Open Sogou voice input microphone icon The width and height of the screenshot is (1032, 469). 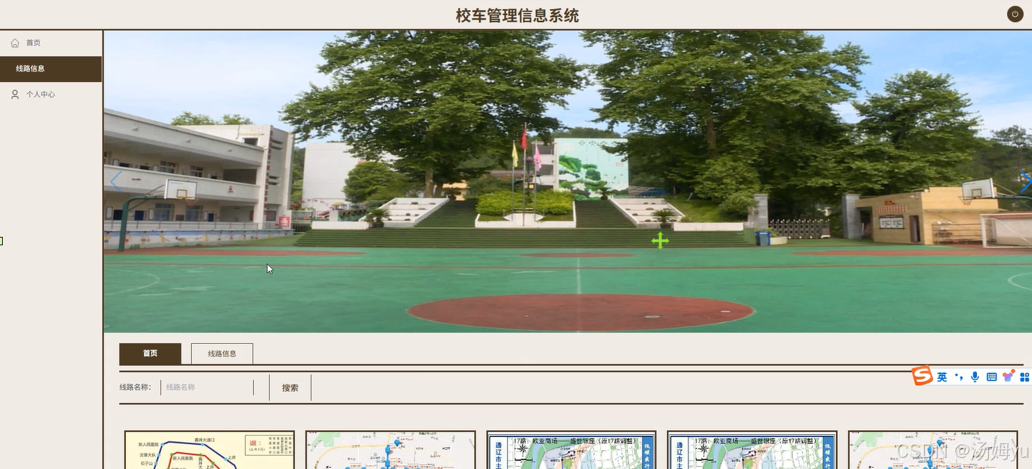[x=976, y=377]
